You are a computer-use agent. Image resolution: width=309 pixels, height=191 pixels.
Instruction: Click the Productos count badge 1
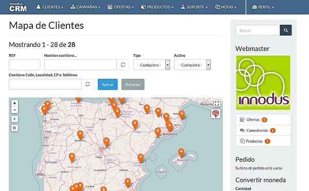pos(267,141)
